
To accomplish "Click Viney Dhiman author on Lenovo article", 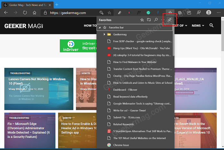I will coord(17,89).
